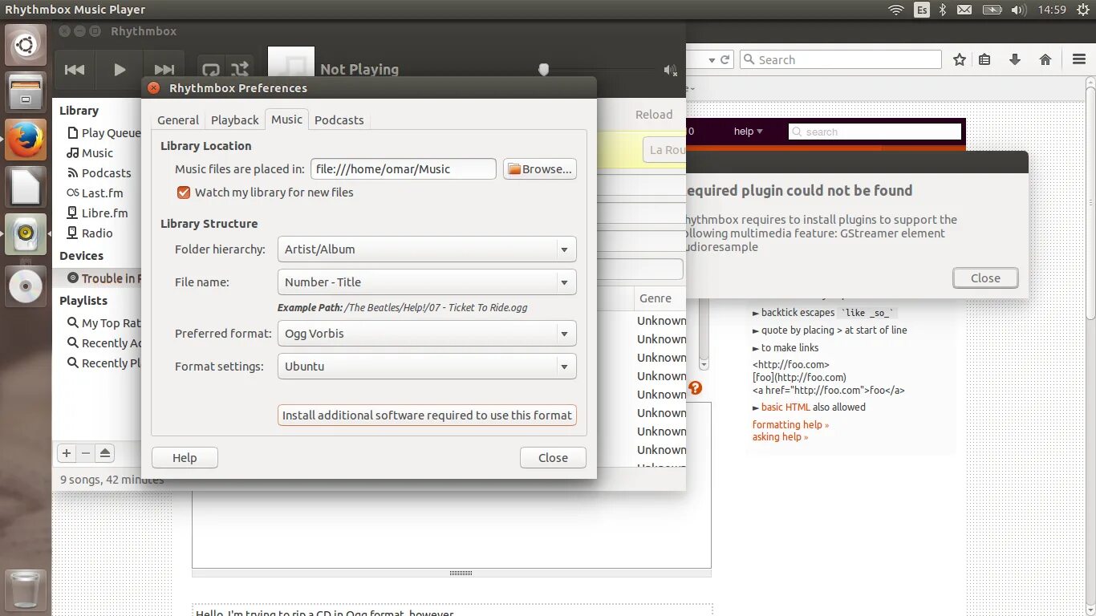Close the required plugin error dialog
Image resolution: width=1096 pixels, height=616 pixels.
tap(985, 278)
